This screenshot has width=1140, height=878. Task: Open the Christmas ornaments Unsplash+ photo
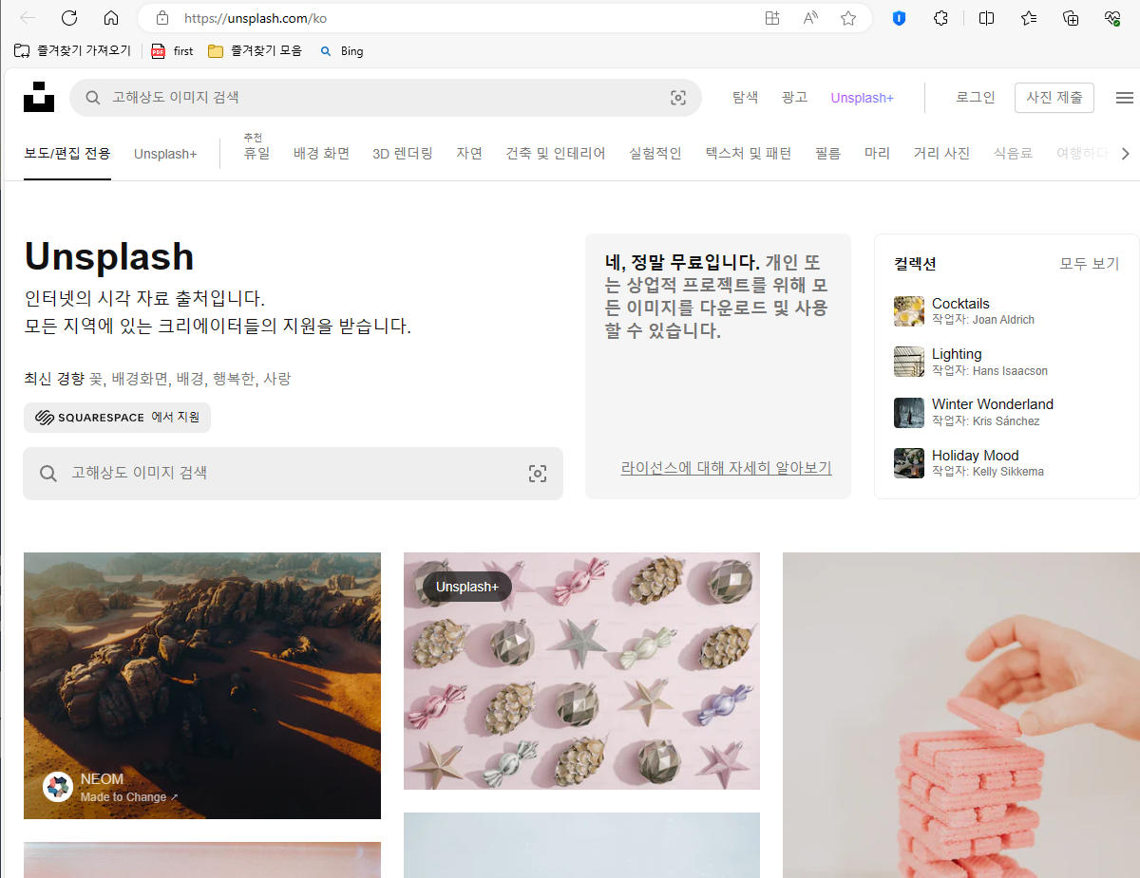tap(581, 671)
